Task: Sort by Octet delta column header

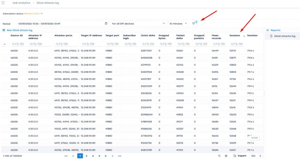Action: (x=148, y=35)
